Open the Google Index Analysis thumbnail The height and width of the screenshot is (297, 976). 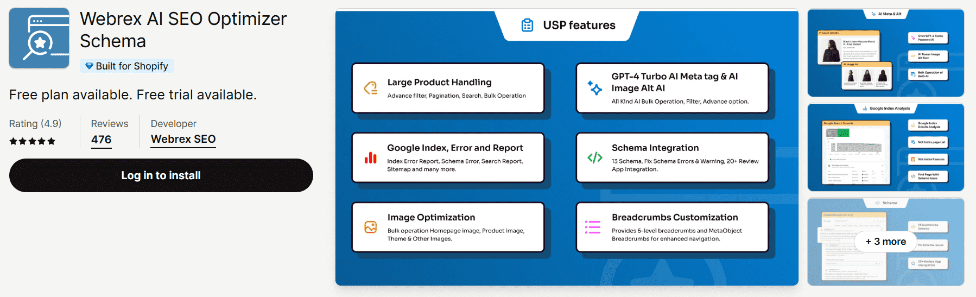coord(886,147)
